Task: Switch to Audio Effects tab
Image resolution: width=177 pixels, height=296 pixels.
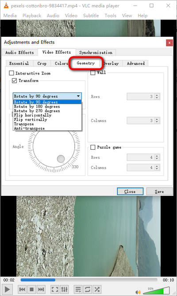Action: pos(19,52)
